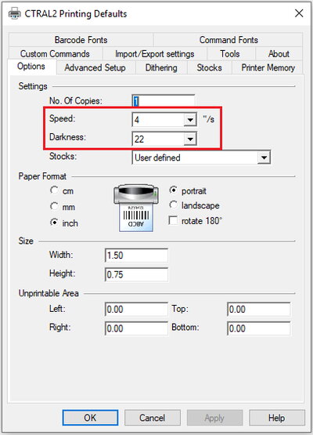
Task: Click the Top unprintable area field
Action: point(259,309)
